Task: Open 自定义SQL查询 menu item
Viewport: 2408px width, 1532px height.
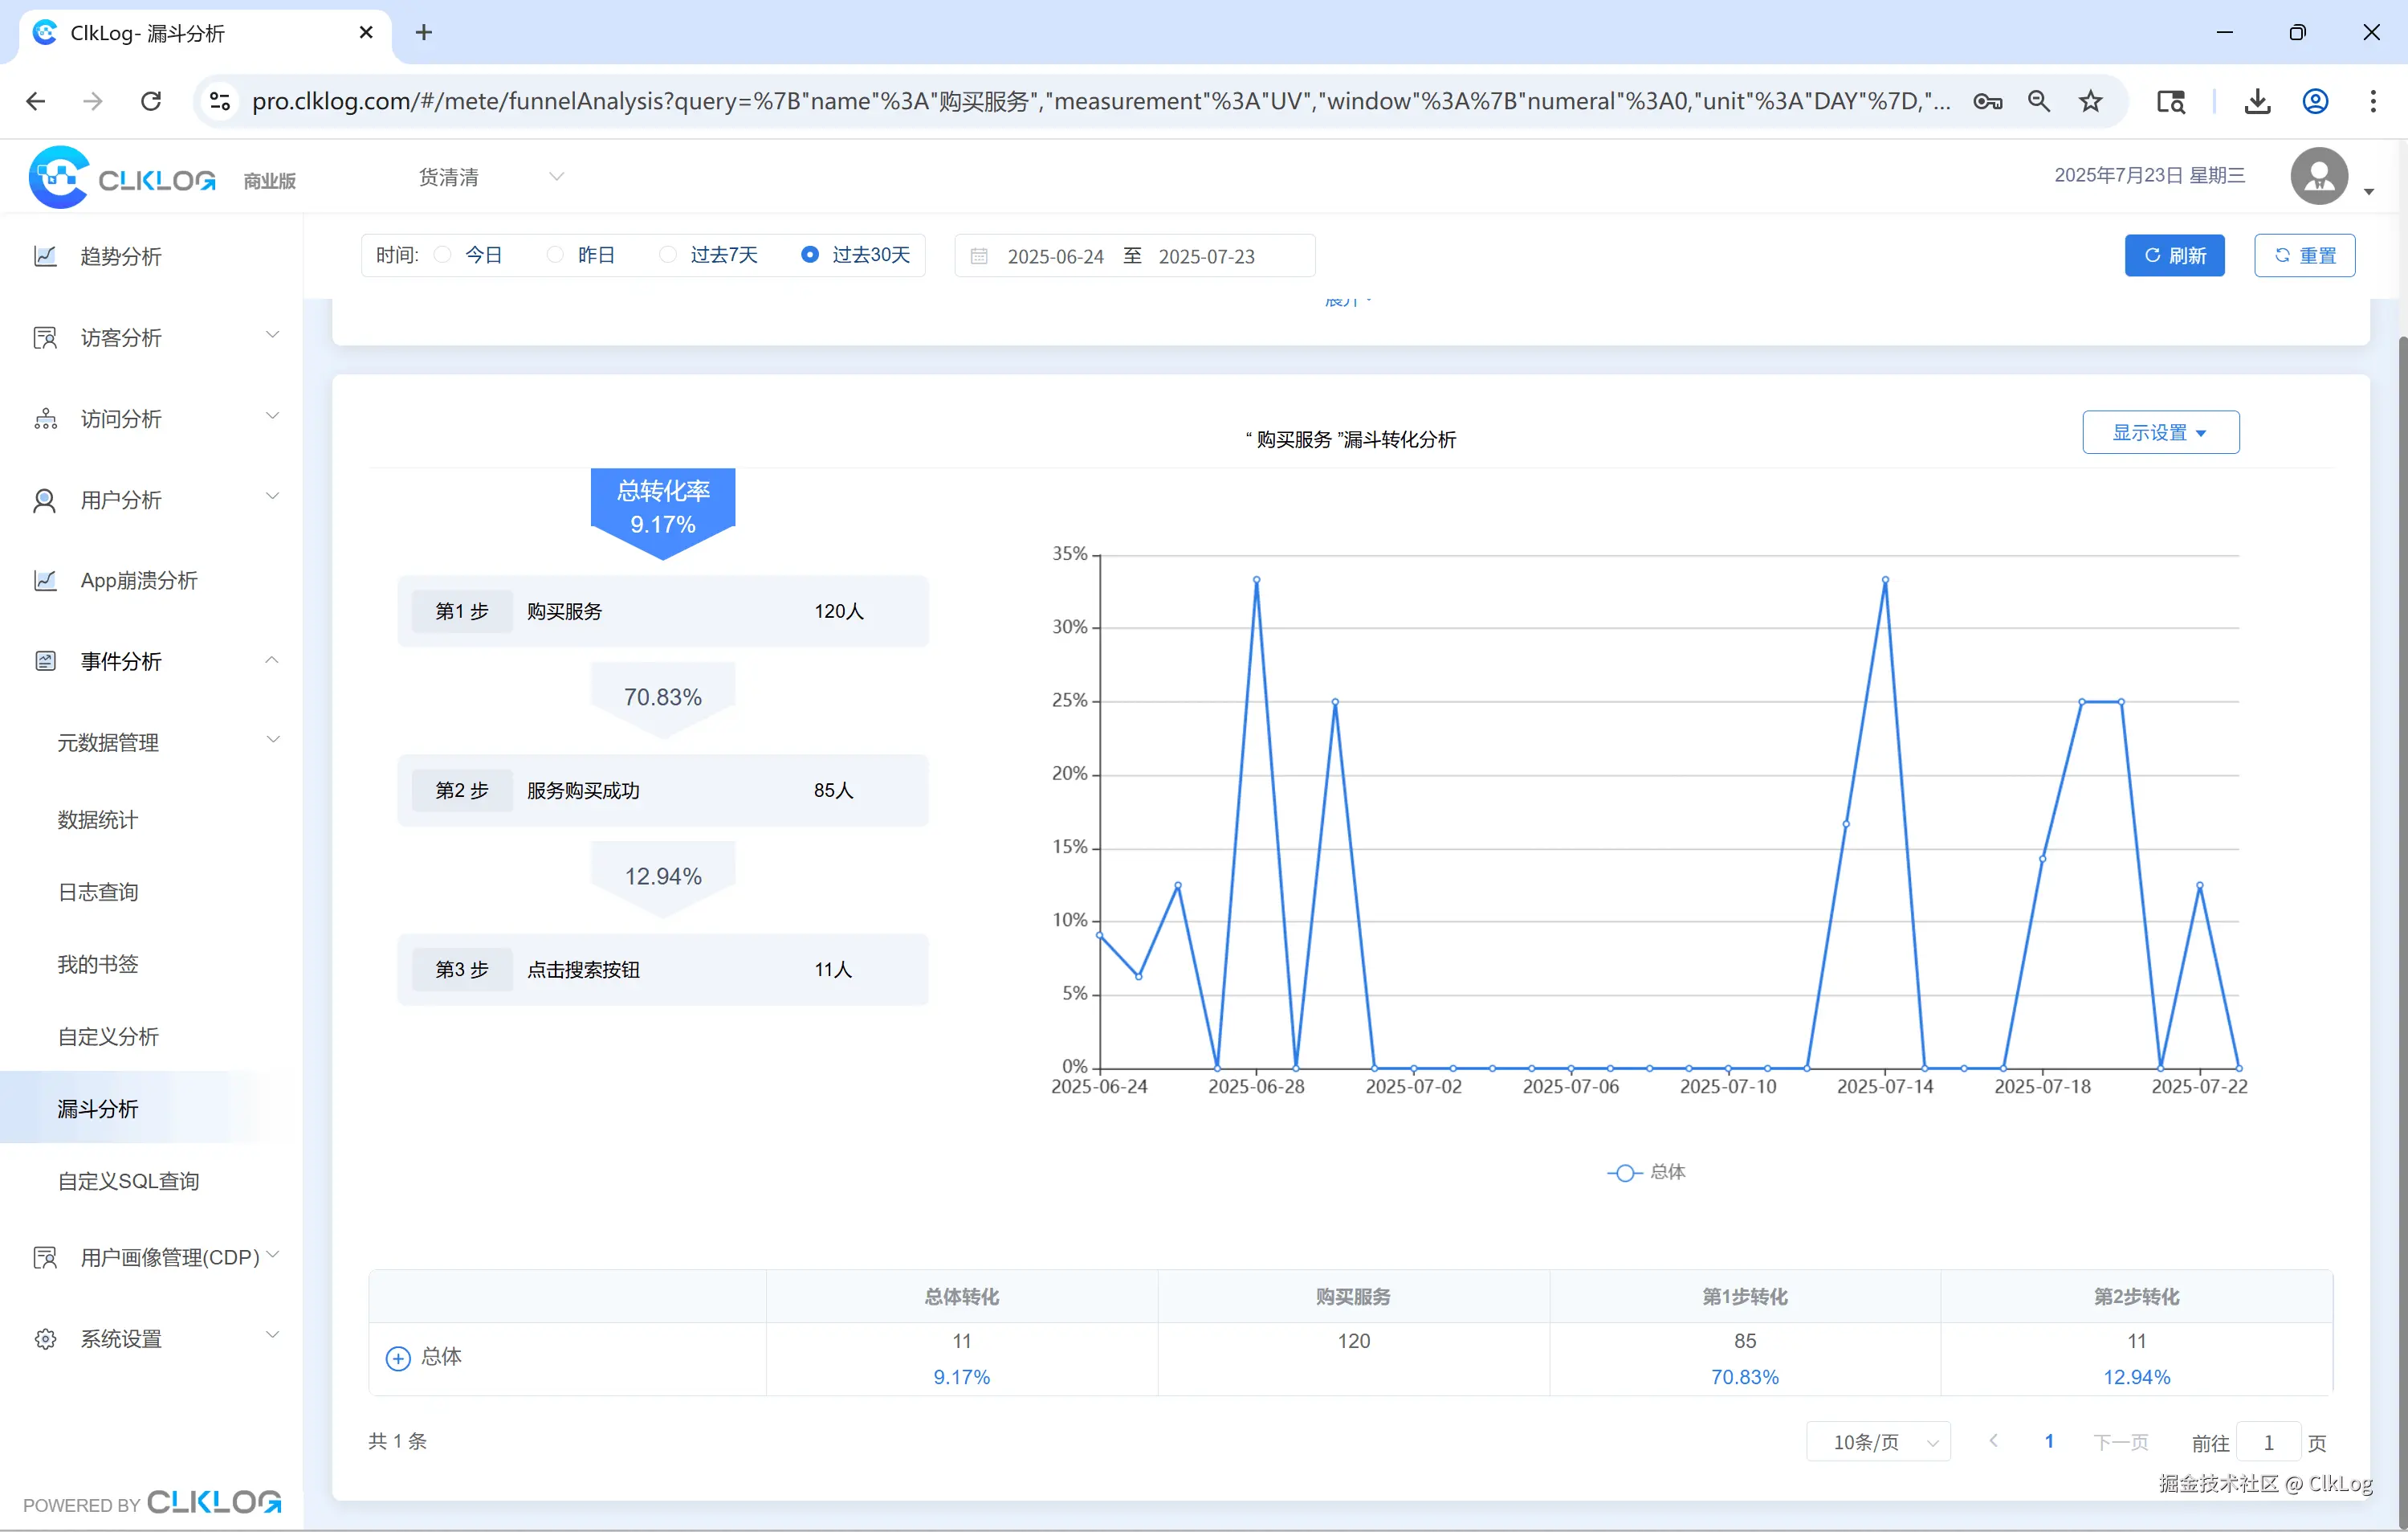Action: click(x=128, y=1181)
